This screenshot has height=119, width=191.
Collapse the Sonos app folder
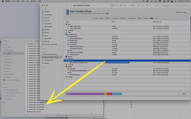click(x=65, y=67)
